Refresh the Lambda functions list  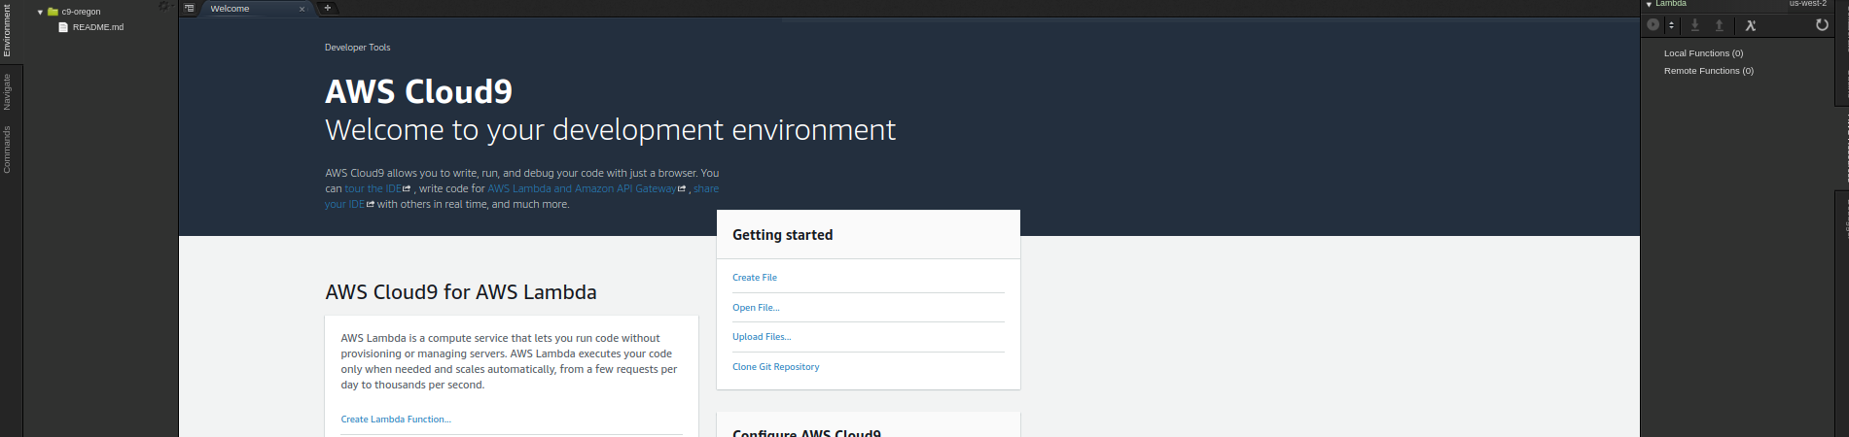tap(1822, 25)
